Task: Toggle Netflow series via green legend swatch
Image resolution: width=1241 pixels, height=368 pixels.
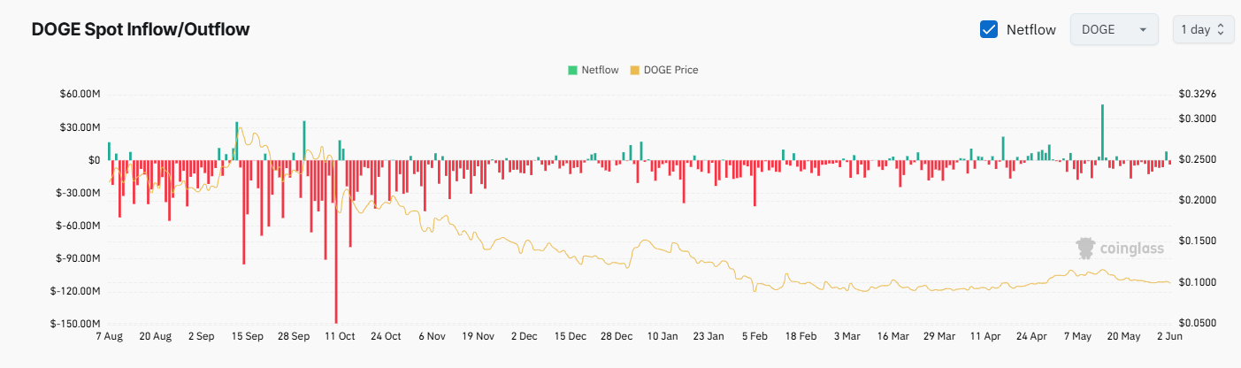Action: click(x=572, y=70)
